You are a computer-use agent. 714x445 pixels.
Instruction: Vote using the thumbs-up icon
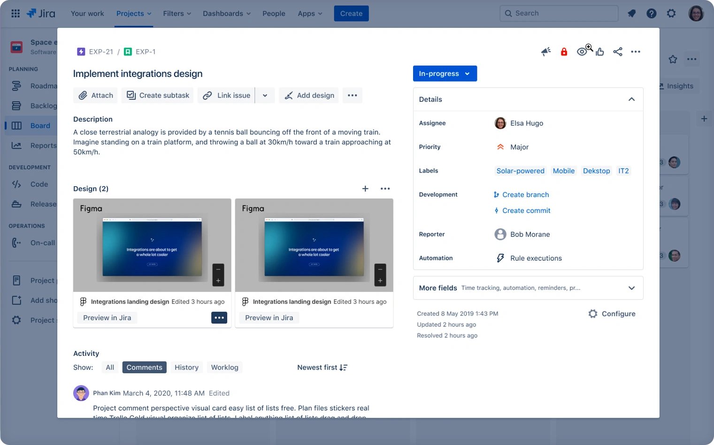click(x=600, y=52)
